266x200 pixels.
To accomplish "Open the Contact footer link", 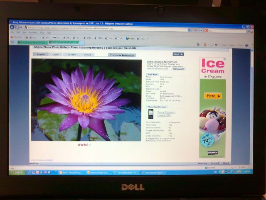I will point(214,163).
